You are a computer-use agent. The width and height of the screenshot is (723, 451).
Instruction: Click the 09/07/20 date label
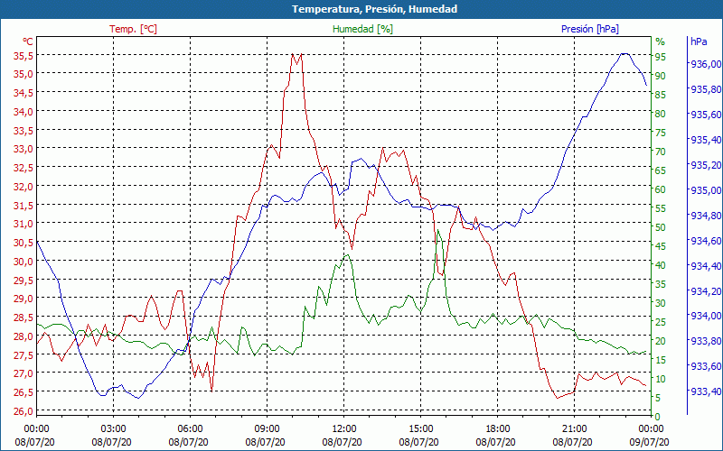click(649, 442)
